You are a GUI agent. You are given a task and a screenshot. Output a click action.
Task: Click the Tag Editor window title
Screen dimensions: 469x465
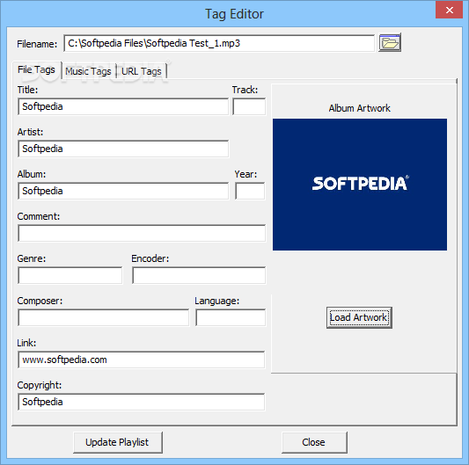234,14
